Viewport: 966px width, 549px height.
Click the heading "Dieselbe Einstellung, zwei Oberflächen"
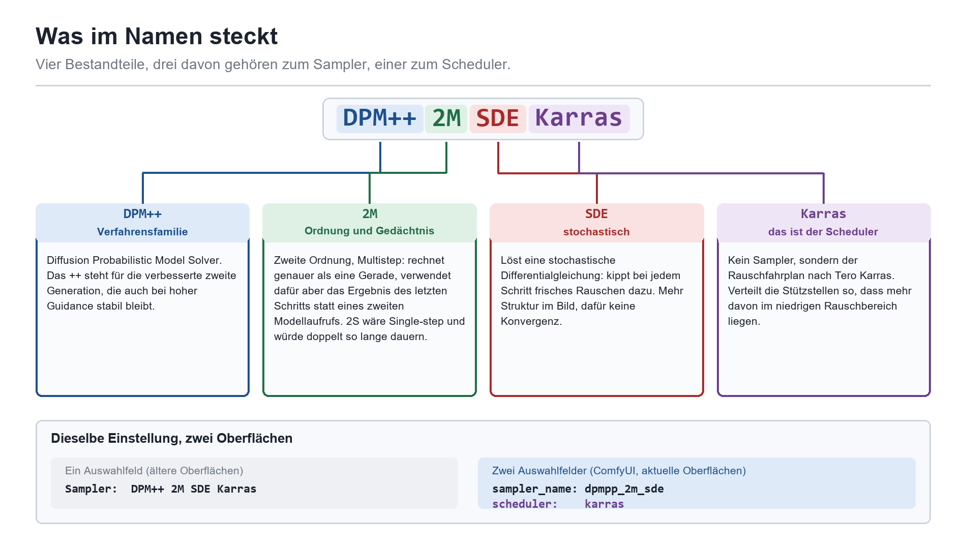click(x=172, y=439)
